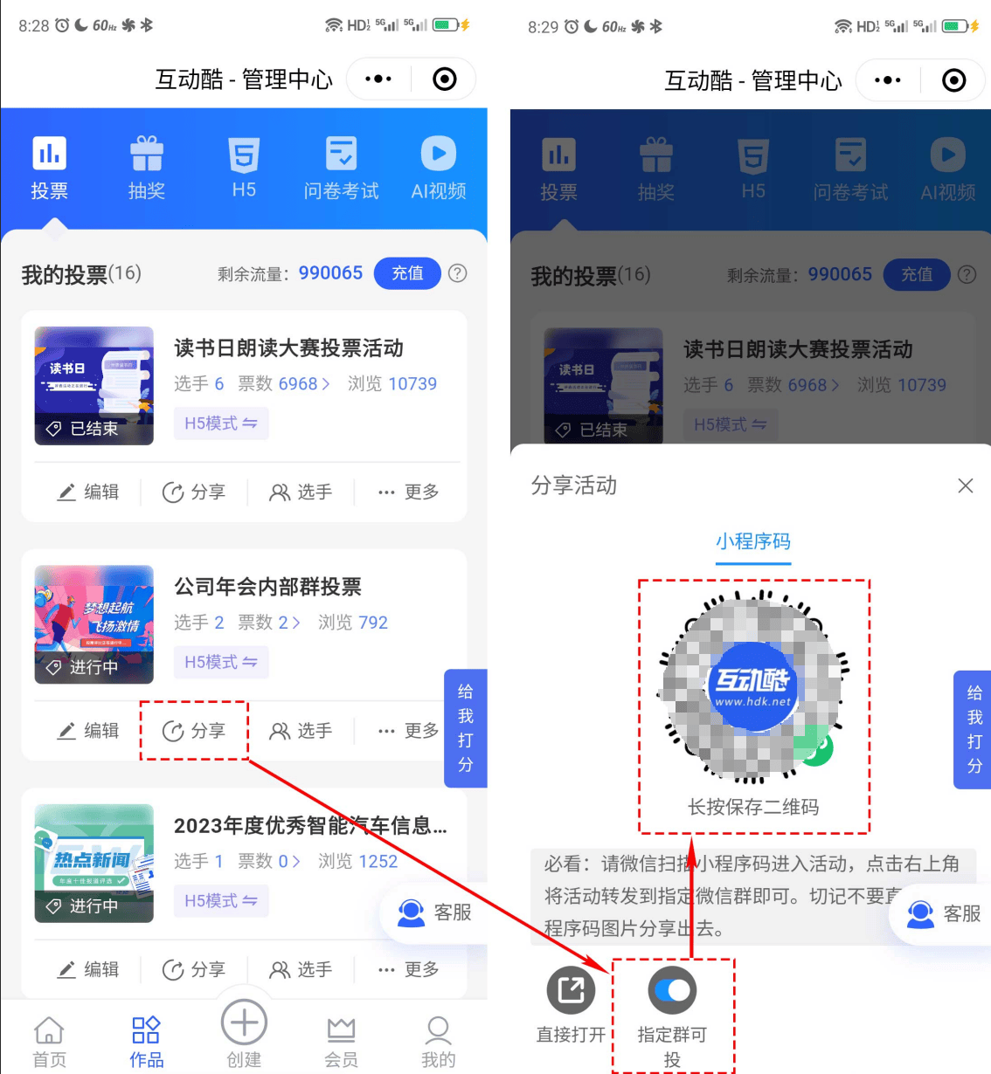Share 2023年度优秀智能汽车信息 via 分享
Screen dimensions: 991x1074
[194, 970]
